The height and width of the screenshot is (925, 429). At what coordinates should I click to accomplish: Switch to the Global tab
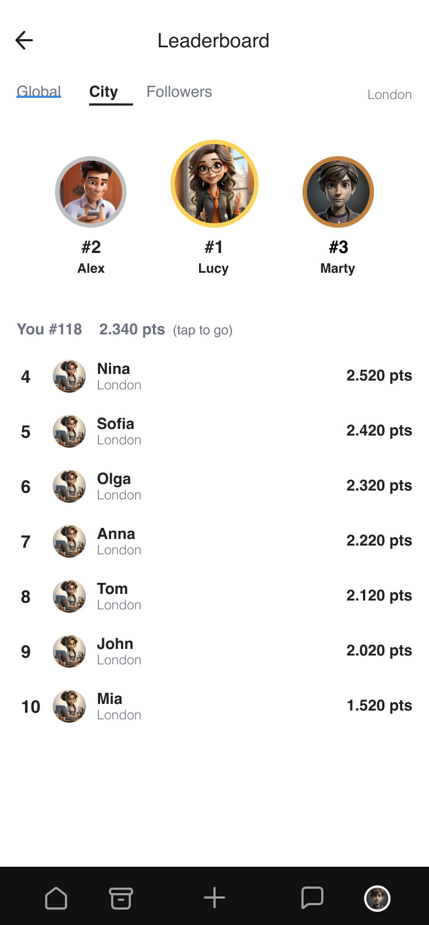pos(38,91)
